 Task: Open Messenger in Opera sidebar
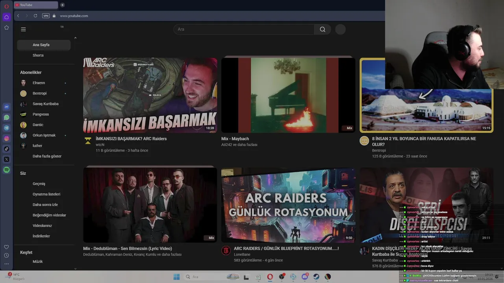tap(6, 107)
